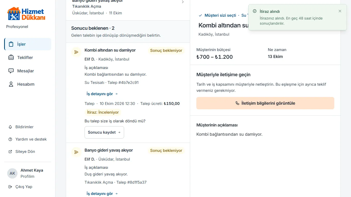Click the Mesajlar chat bubble icon
This screenshot has height=197, width=351.
point(11,71)
